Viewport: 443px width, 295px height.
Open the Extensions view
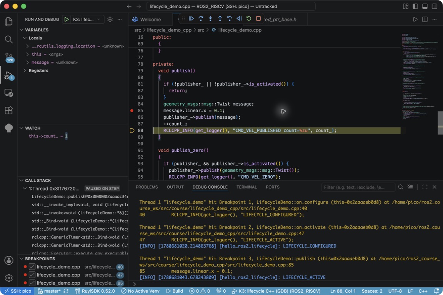click(9, 110)
